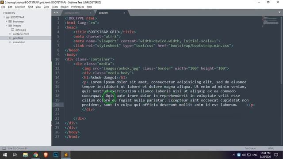The width and height of the screenshot is (283, 159).
Task: Go to previous tab with left arrow
Action: click(54, 12)
